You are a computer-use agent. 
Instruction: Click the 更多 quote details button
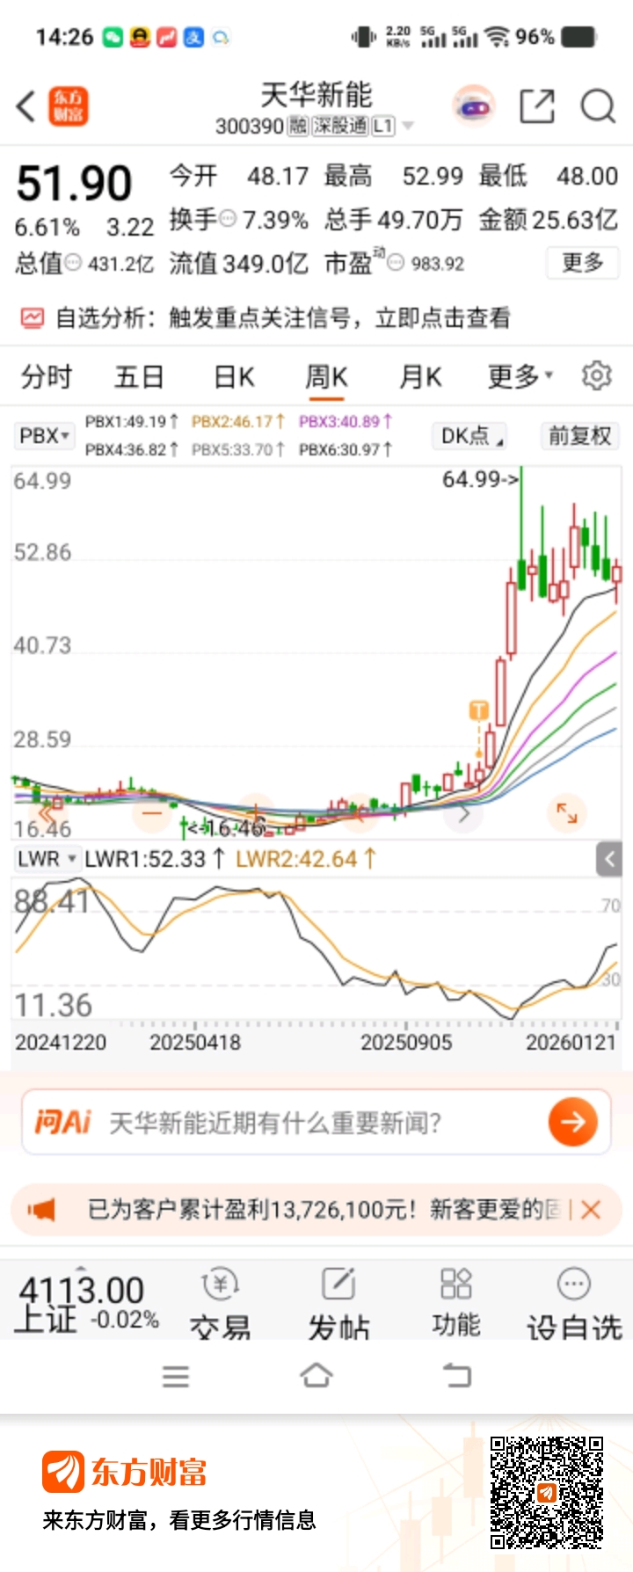583,263
